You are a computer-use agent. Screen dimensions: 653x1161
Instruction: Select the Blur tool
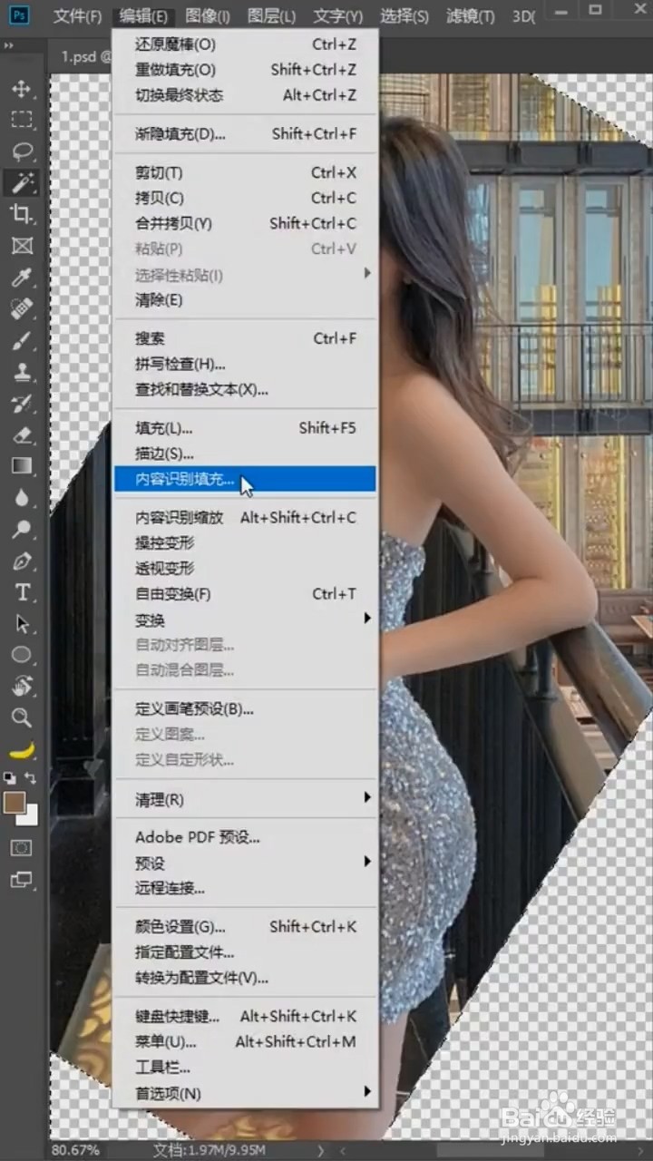pos(21,497)
